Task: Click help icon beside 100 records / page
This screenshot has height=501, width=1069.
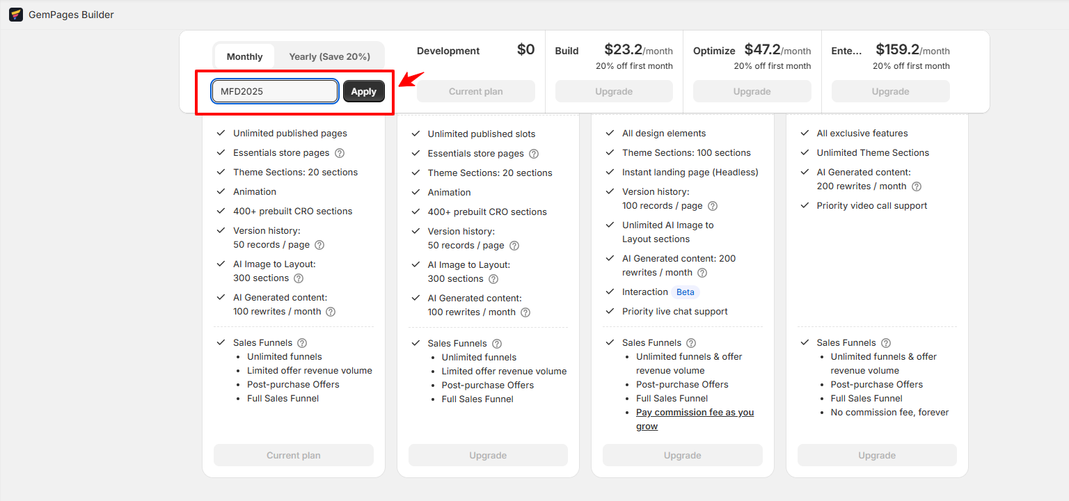Action: click(713, 206)
